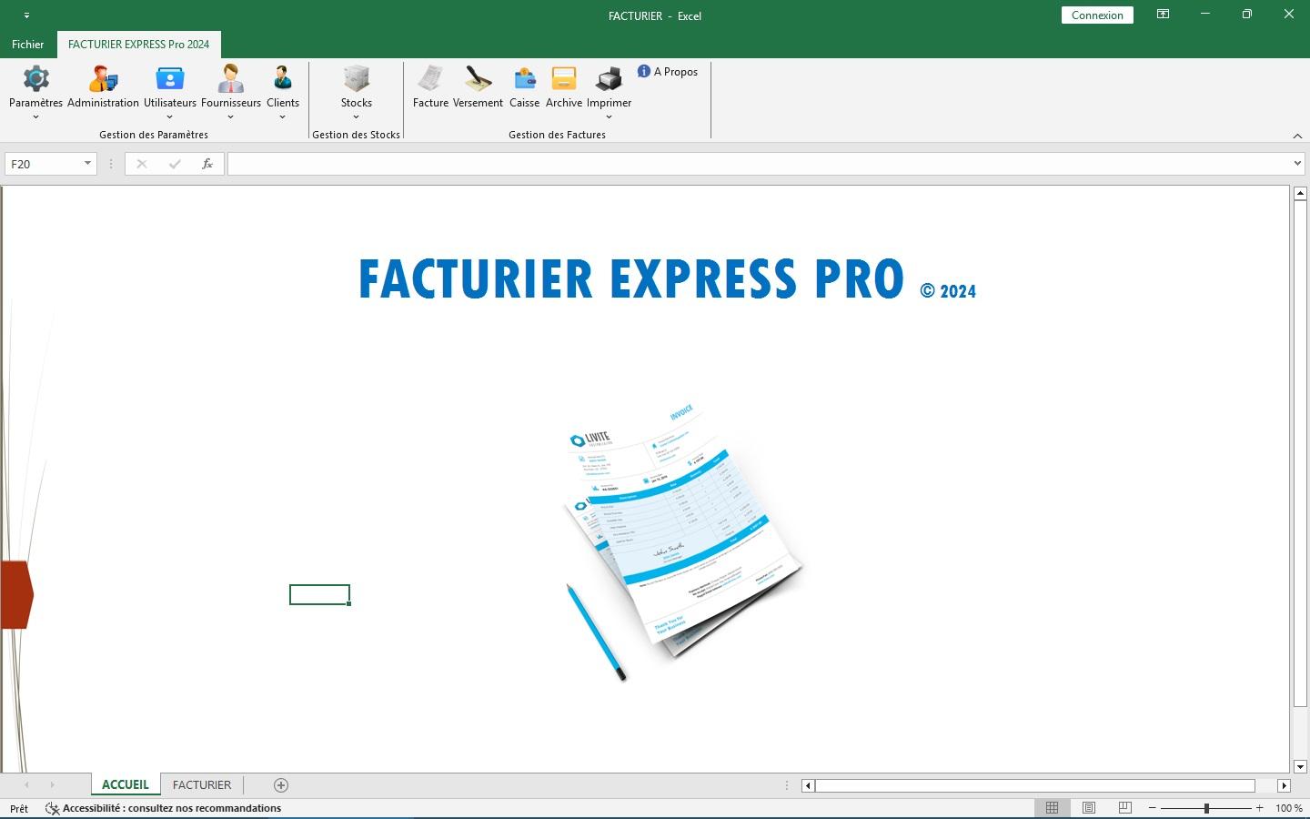This screenshot has height=819, width=1310.
Task: Click inside the formula bar field
Action: [760, 164]
